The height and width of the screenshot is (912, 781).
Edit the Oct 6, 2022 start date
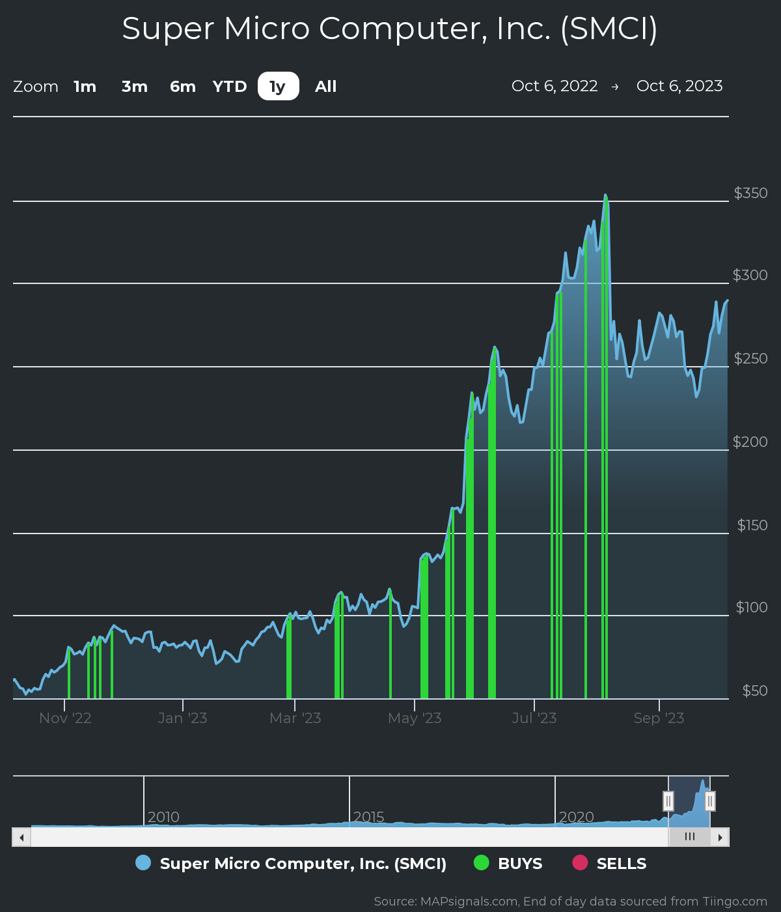tap(555, 86)
